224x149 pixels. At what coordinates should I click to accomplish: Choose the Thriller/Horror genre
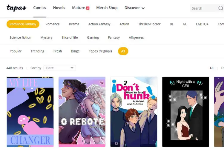pyautogui.click(x=149, y=24)
